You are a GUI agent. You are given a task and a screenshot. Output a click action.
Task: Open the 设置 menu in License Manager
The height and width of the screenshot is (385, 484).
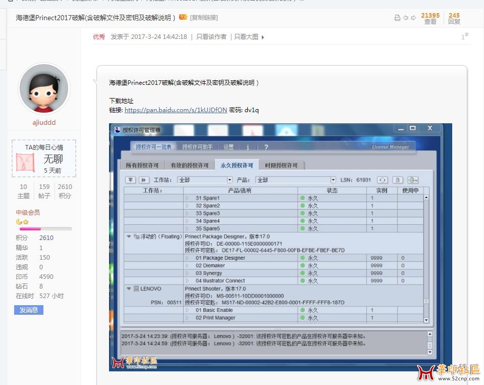point(229,147)
